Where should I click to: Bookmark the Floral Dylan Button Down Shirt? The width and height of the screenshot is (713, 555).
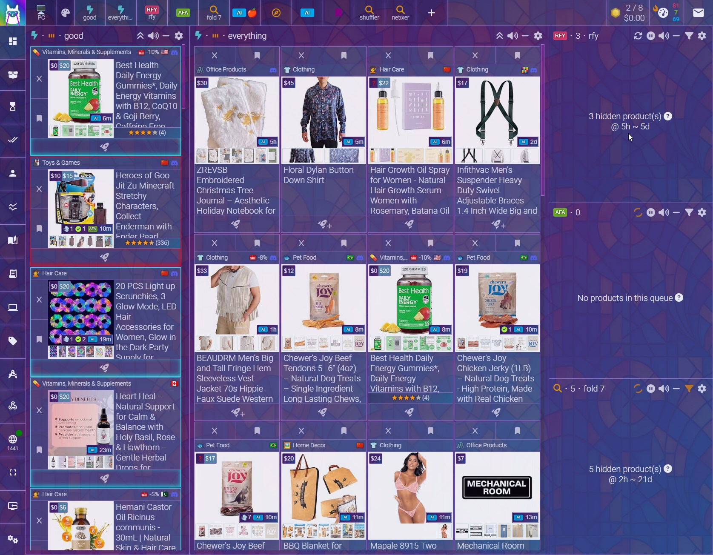pyautogui.click(x=344, y=55)
